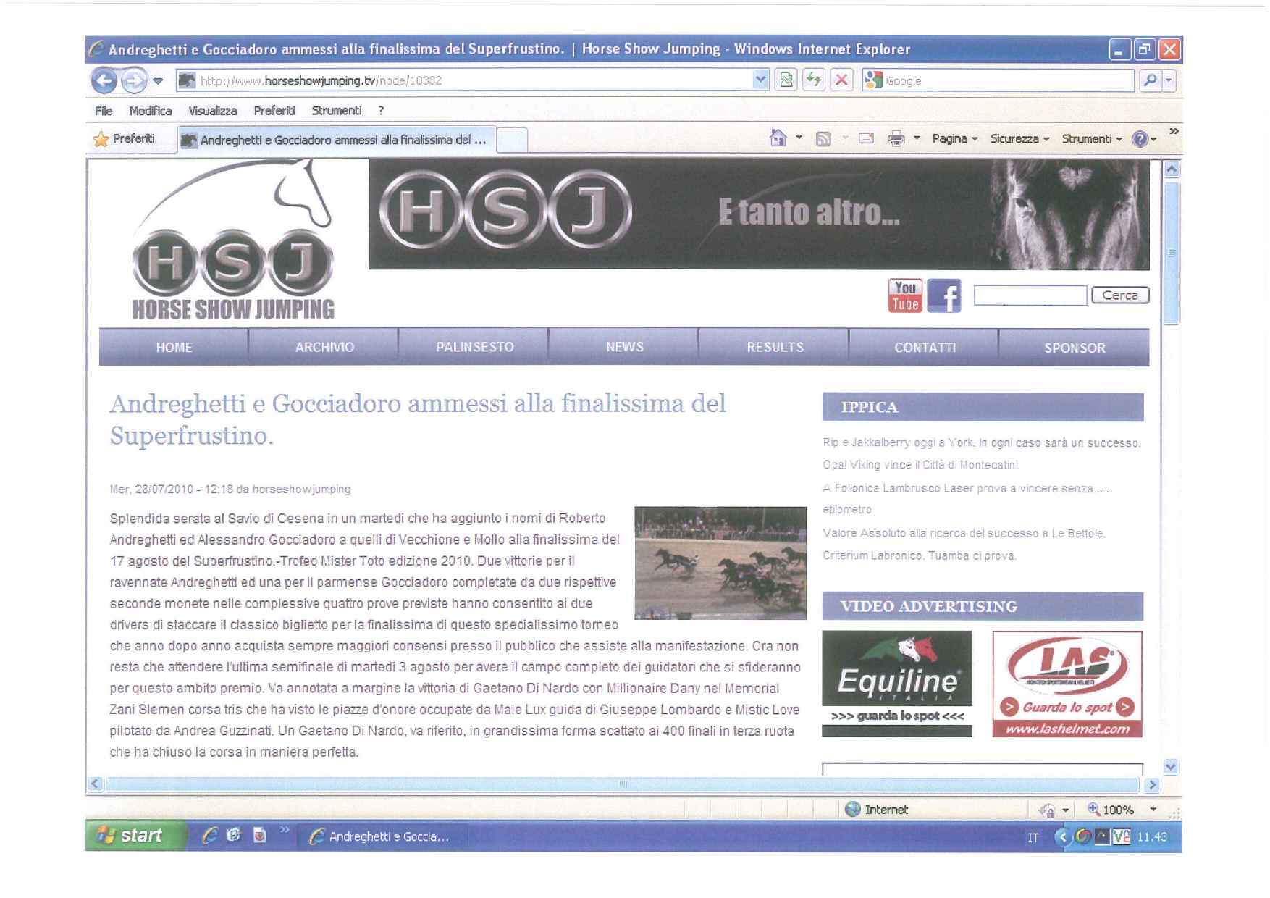Click the blue Help question mark icon
1270x898 pixels.
coord(1140,139)
